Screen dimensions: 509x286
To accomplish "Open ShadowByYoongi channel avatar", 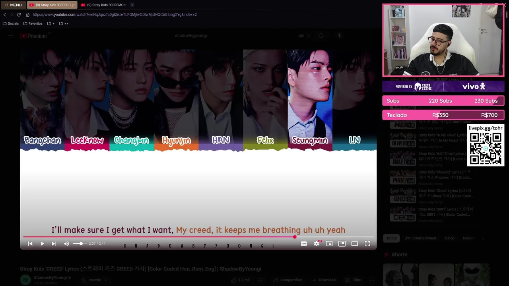I will 25,280.
